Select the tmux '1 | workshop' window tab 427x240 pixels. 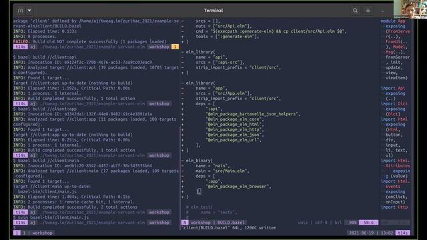pos(37,233)
